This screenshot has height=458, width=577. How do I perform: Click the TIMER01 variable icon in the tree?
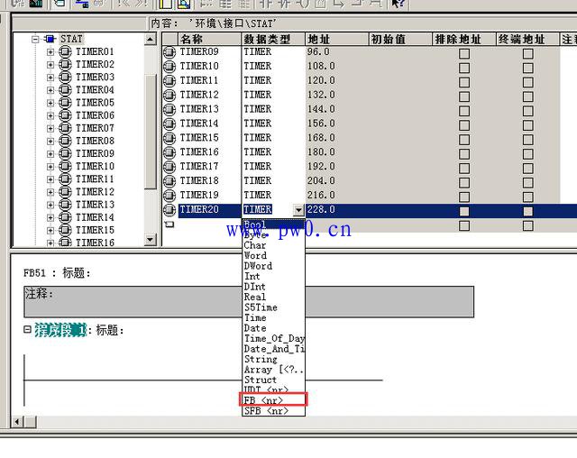[65, 52]
